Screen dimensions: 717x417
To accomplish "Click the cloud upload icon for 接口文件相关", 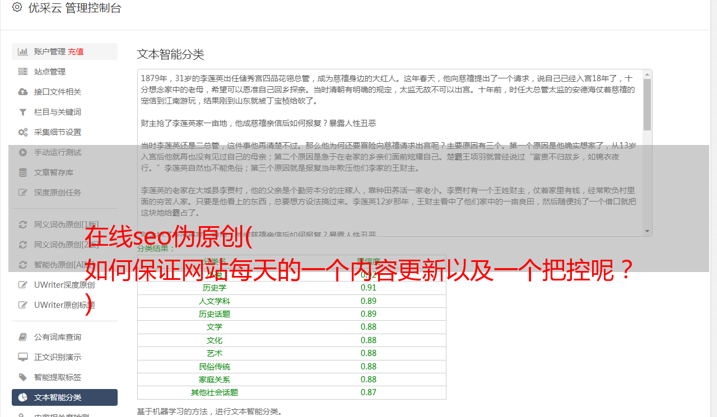I will point(23,92).
